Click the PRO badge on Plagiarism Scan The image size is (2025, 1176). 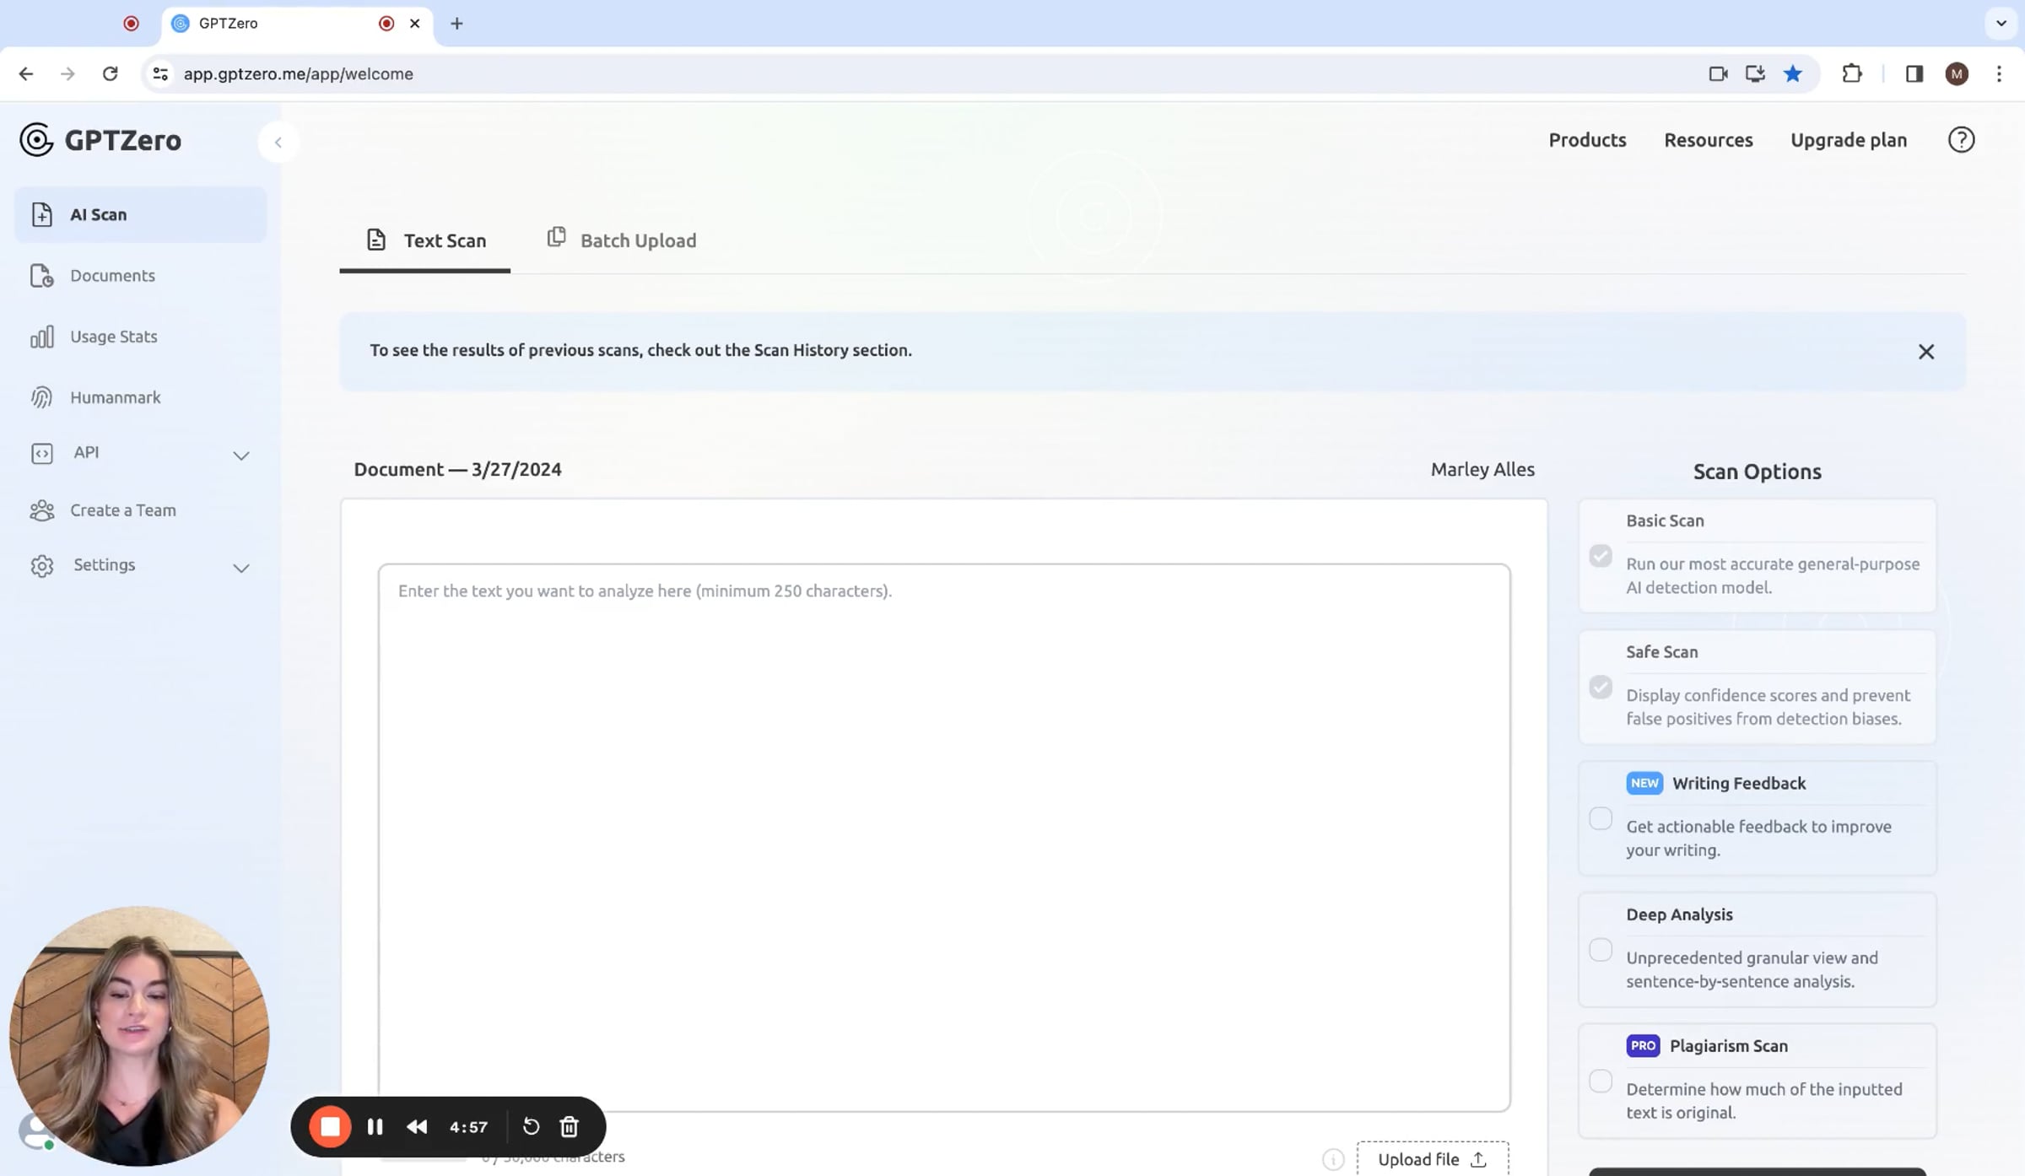1643,1046
